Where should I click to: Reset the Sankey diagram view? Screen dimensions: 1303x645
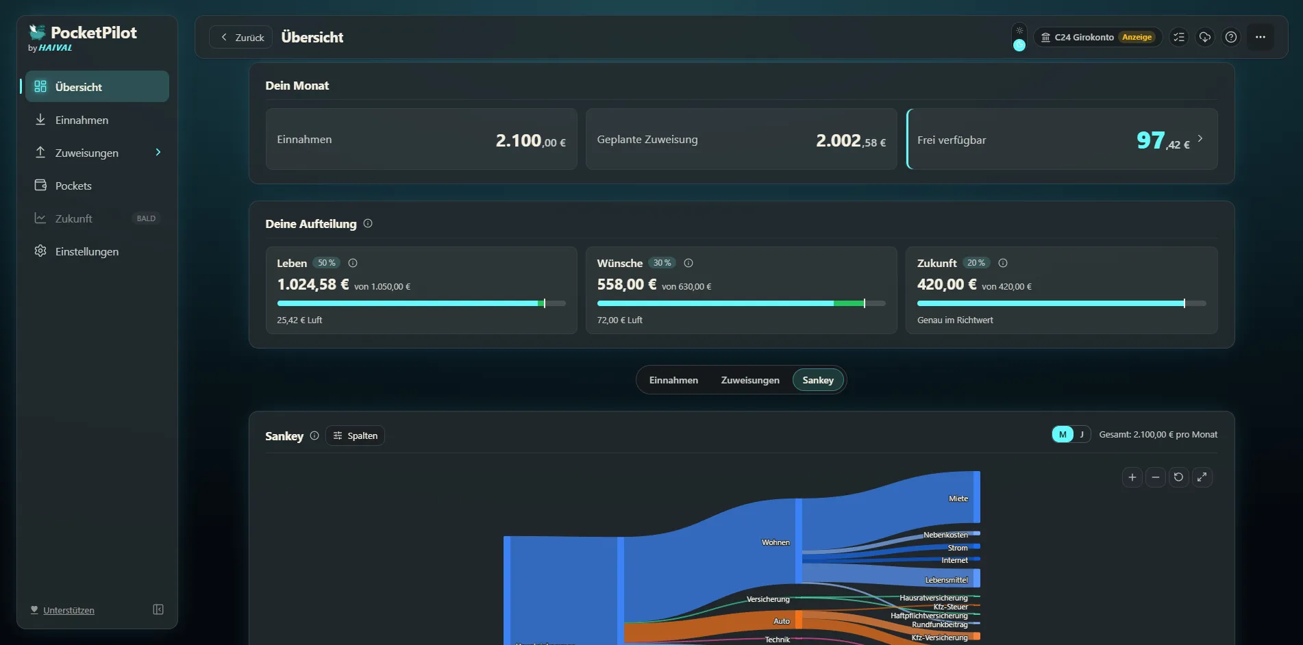point(1178,477)
